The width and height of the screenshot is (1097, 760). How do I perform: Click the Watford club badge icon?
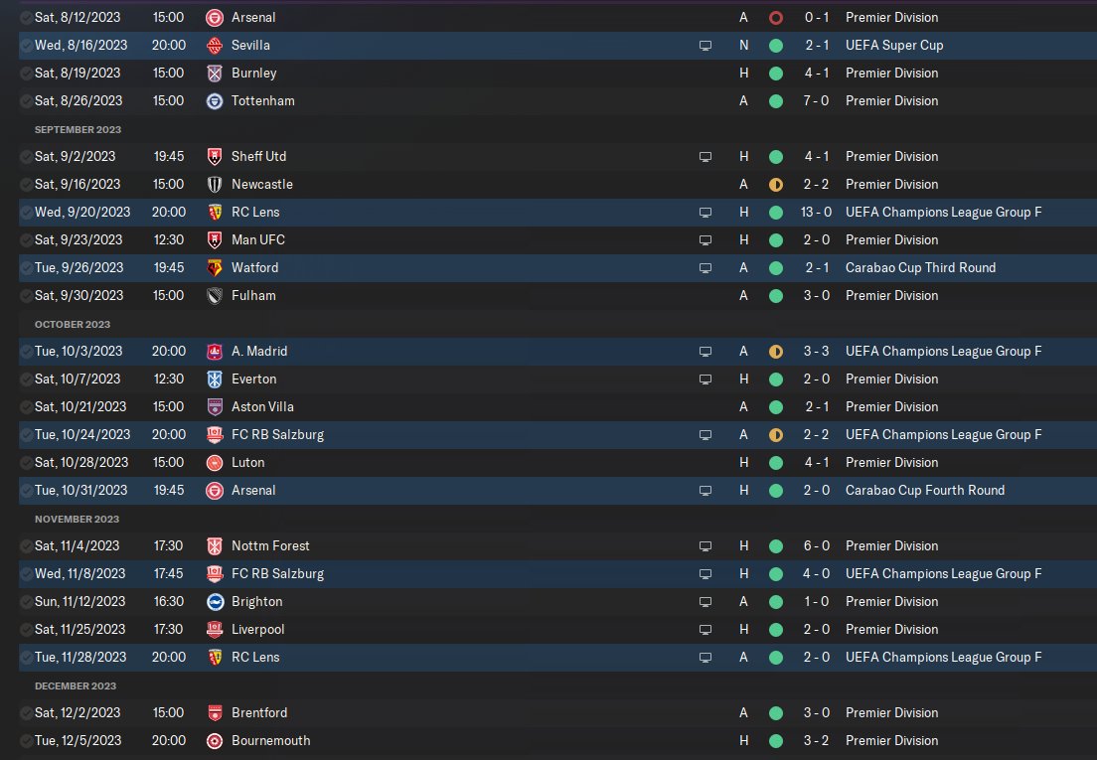click(215, 268)
